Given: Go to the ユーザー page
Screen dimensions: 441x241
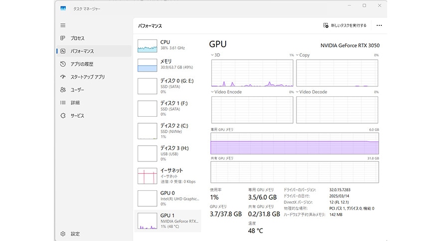Looking at the screenshot, I should tap(77, 90).
